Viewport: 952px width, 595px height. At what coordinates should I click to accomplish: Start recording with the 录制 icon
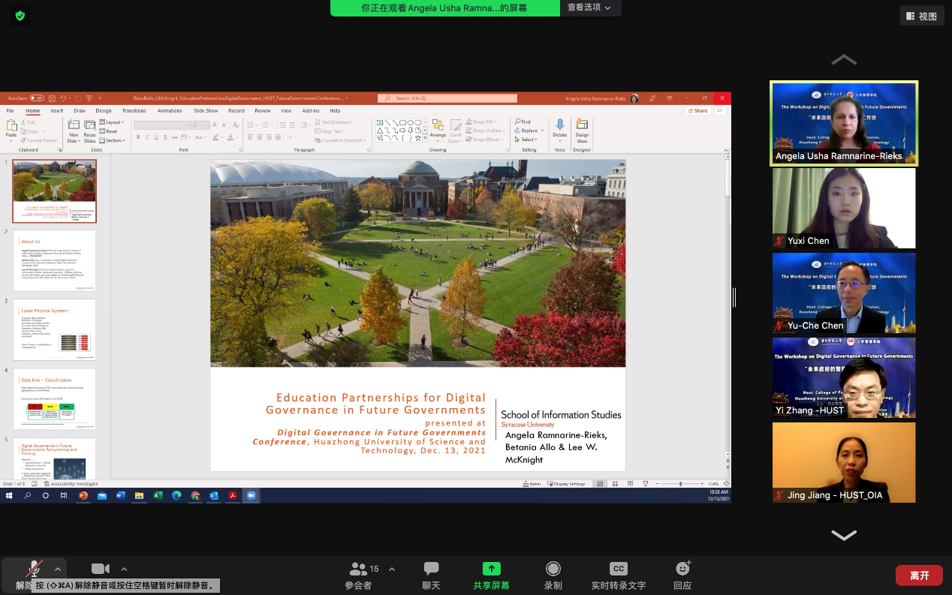553,569
